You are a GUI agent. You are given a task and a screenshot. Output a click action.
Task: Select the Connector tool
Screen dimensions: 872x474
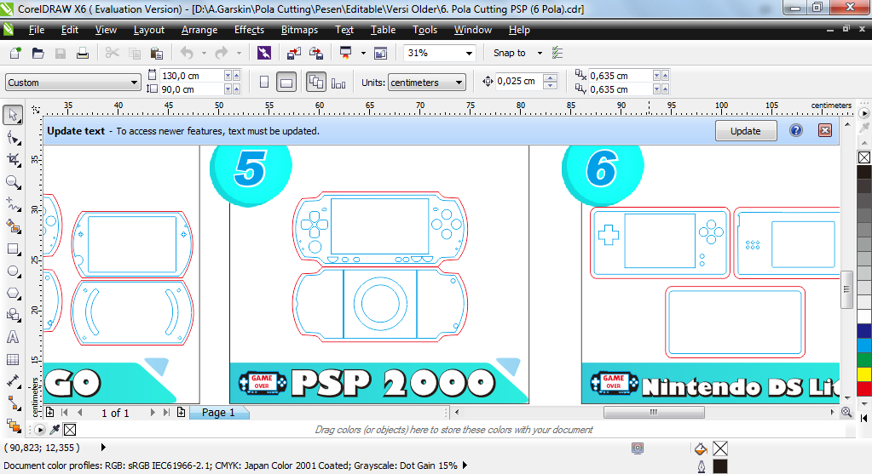tap(13, 403)
